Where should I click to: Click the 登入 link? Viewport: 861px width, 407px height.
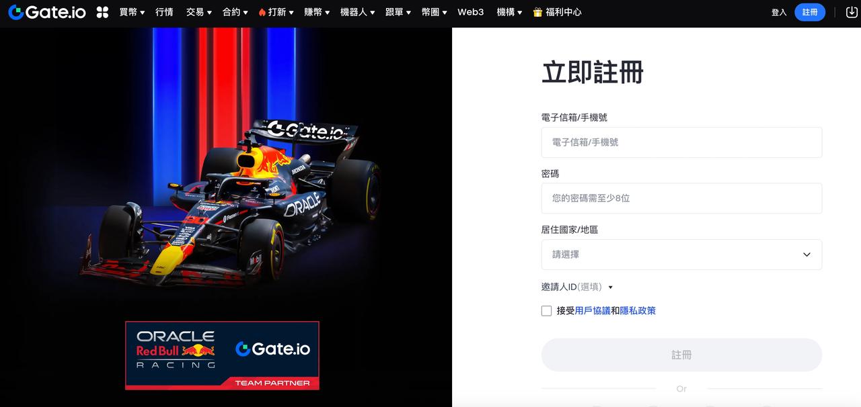(x=779, y=12)
